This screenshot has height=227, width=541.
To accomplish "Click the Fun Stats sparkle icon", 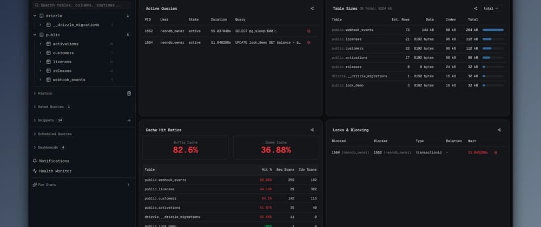I will [35, 185].
